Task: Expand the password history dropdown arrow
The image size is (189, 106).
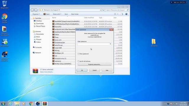Action: tap(110, 44)
